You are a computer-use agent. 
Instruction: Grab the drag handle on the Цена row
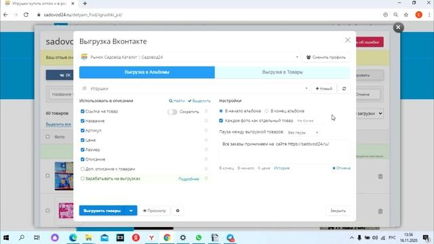pyautogui.click(x=206, y=140)
